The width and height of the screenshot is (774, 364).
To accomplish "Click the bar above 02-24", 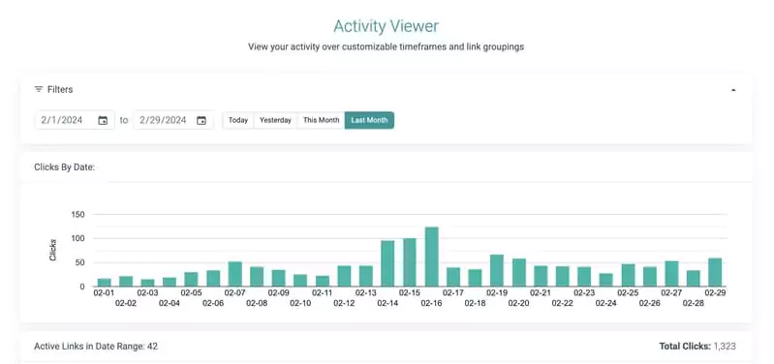I will (x=605, y=280).
